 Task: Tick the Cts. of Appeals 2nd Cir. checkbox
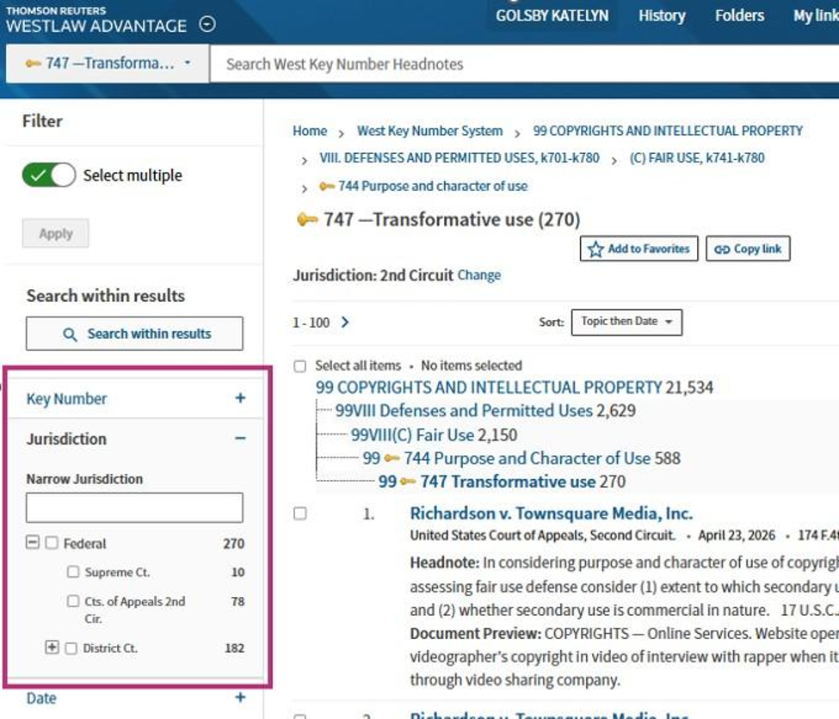click(73, 601)
